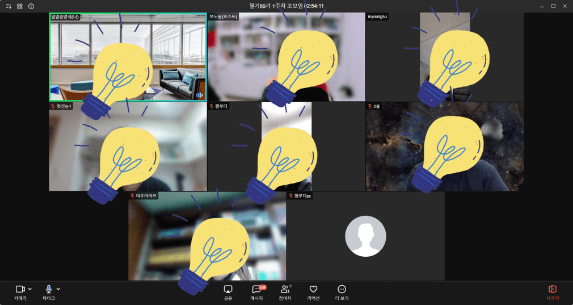The image size is (573, 305).
Task: Click the muted mic icon beside 여우라이프
Action: click(132, 196)
